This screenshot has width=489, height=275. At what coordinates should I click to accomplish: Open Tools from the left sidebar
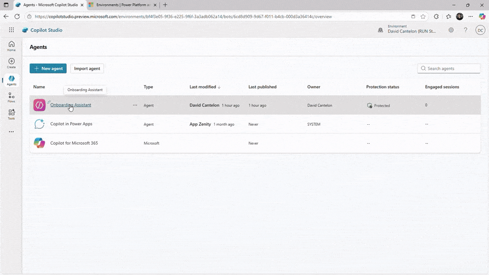11,114
